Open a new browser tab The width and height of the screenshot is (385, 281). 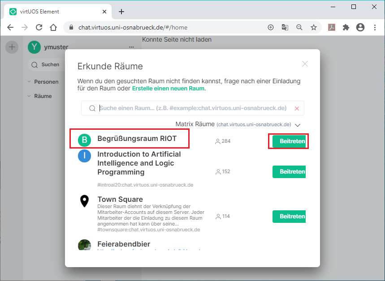121,12
